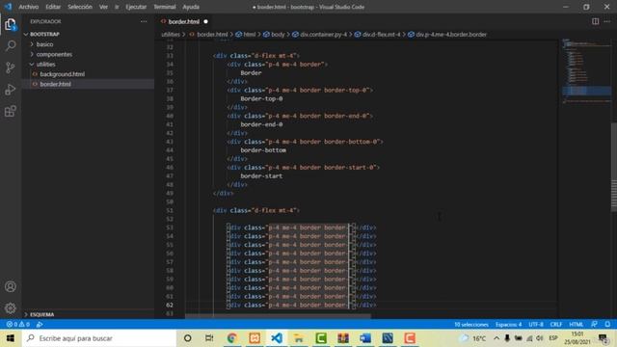Click the 10 selecciones status item
This screenshot has width=617, height=347.
point(471,324)
